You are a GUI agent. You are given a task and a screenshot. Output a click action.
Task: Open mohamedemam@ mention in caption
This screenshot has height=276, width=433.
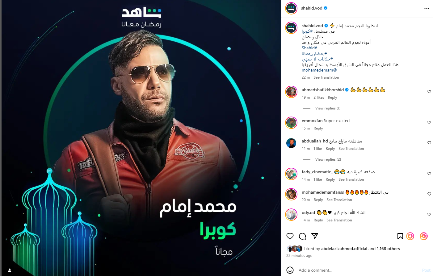[319, 70]
